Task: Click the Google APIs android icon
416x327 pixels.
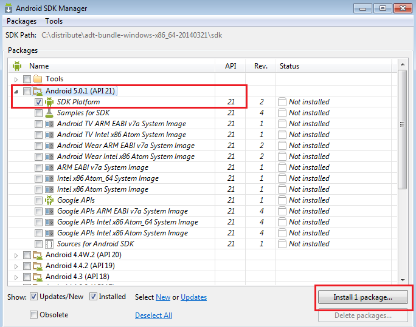Action: 49,200
